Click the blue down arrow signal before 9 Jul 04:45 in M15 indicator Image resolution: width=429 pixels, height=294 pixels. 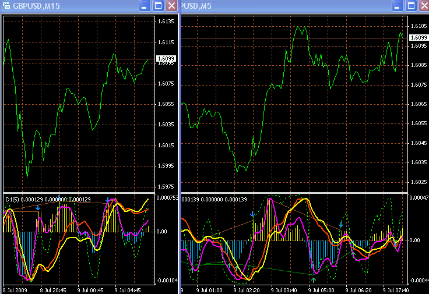pos(107,200)
